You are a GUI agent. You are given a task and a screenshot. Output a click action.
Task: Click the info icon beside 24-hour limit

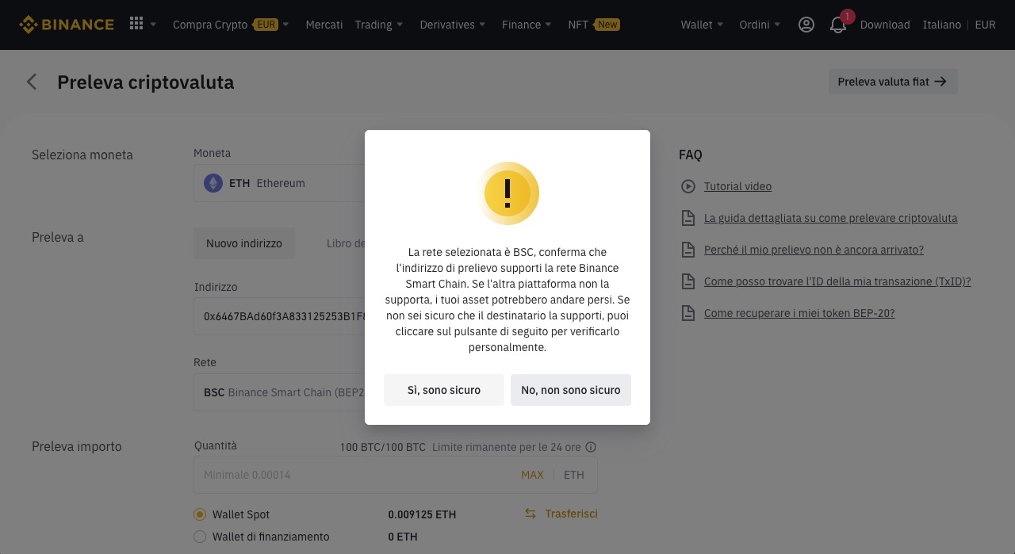[591, 447]
